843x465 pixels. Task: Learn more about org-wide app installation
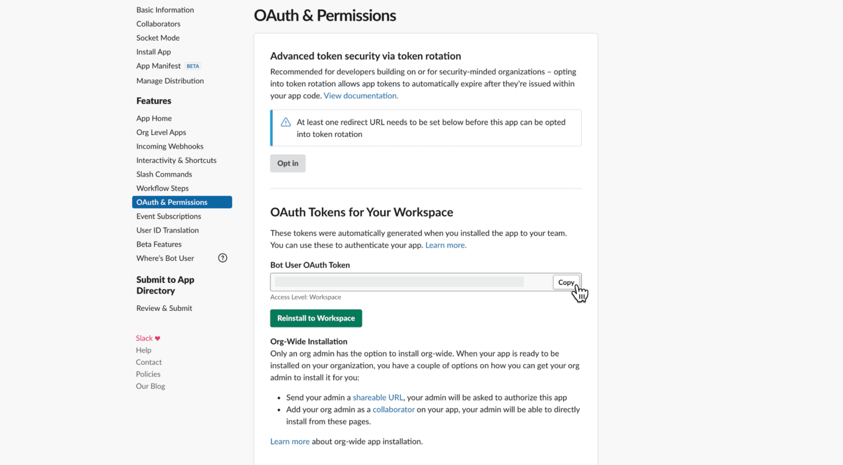[290, 441]
